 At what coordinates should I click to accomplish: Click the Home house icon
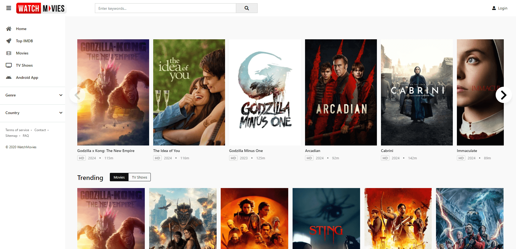(x=9, y=29)
